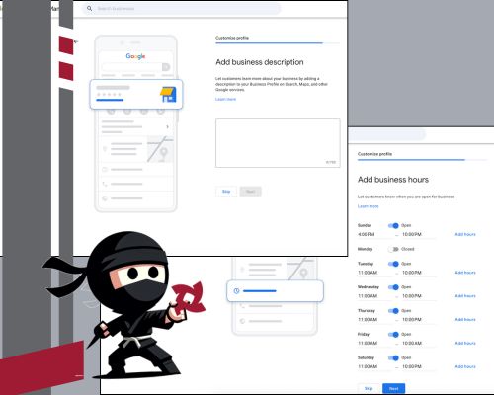Open Saturday's 11:00 AM opening time
This screenshot has height=395, width=494.
point(374,366)
